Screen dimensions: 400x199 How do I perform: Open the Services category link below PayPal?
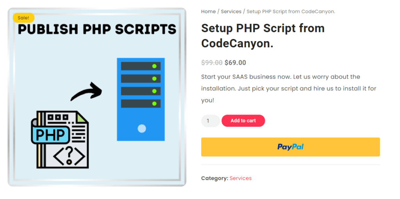241,178
